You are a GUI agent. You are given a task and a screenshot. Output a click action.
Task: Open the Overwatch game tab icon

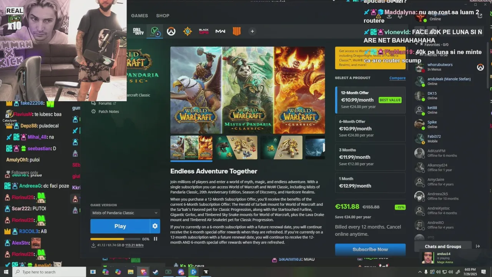(x=171, y=31)
